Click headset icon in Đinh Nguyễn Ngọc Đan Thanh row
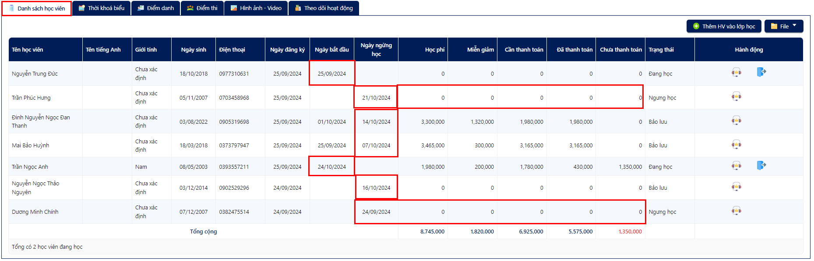This screenshot has height=261, width=814. click(x=736, y=121)
